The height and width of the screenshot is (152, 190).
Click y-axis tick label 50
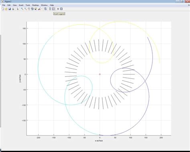tap(25, 59)
